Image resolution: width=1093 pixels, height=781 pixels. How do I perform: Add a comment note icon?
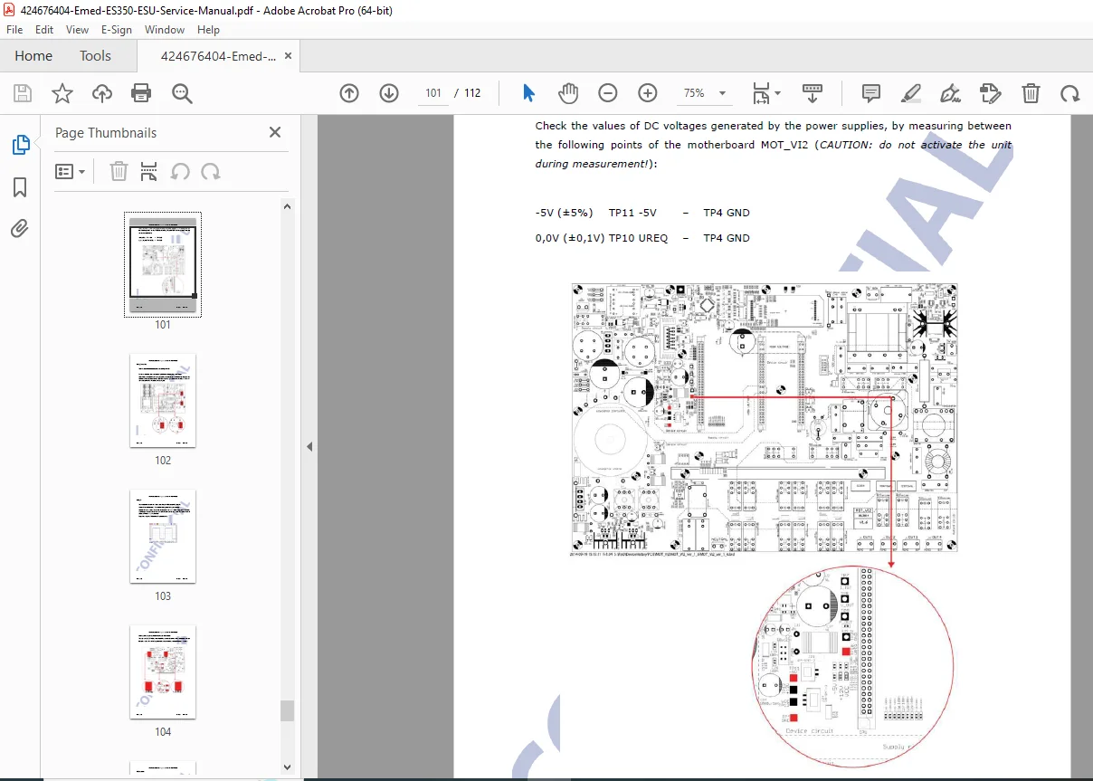[871, 93]
